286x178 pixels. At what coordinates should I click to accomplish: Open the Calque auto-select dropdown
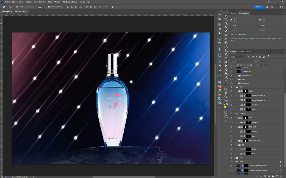point(41,7)
